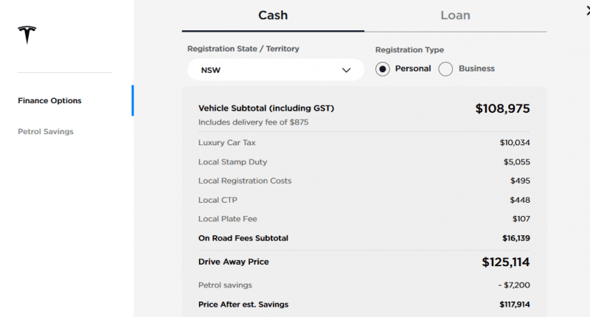Viewport: 590px width, 317px height.
Task: Switch to the Cash tab
Action: click(x=273, y=15)
